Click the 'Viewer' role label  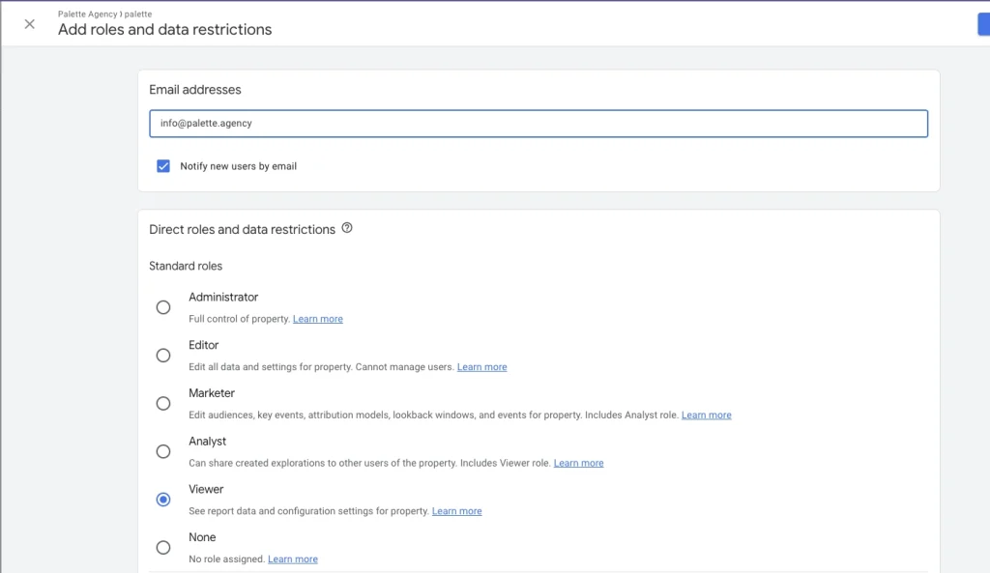[x=206, y=489]
